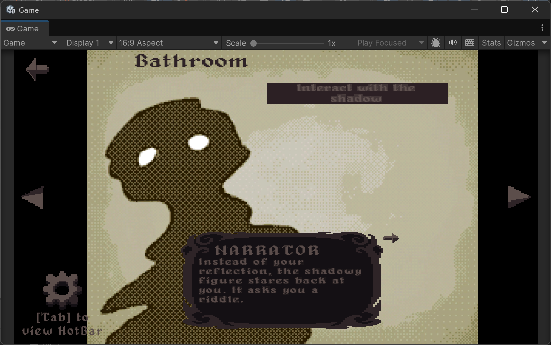Navigate left with the triangle arrow

tap(33, 197)
